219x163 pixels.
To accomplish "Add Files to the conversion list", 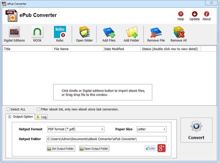I will click(109, 34).
